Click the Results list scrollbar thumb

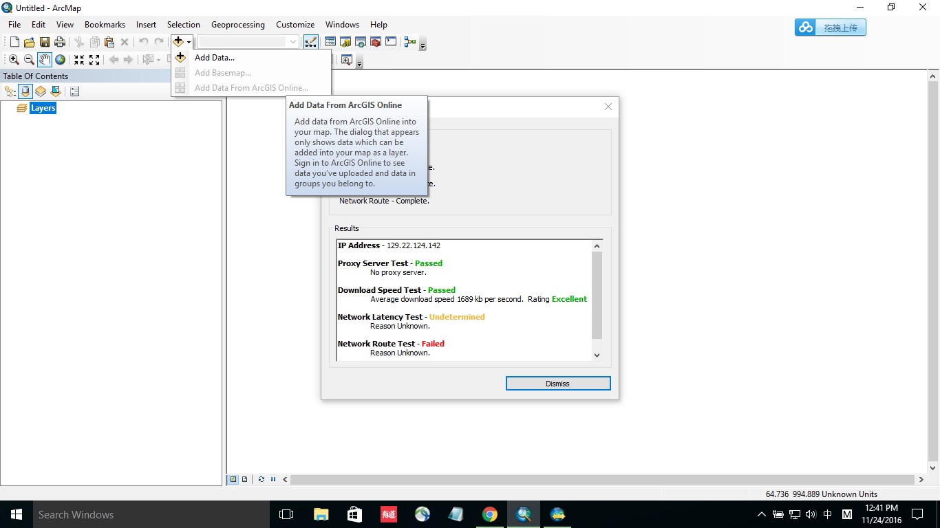coord(597,295)
